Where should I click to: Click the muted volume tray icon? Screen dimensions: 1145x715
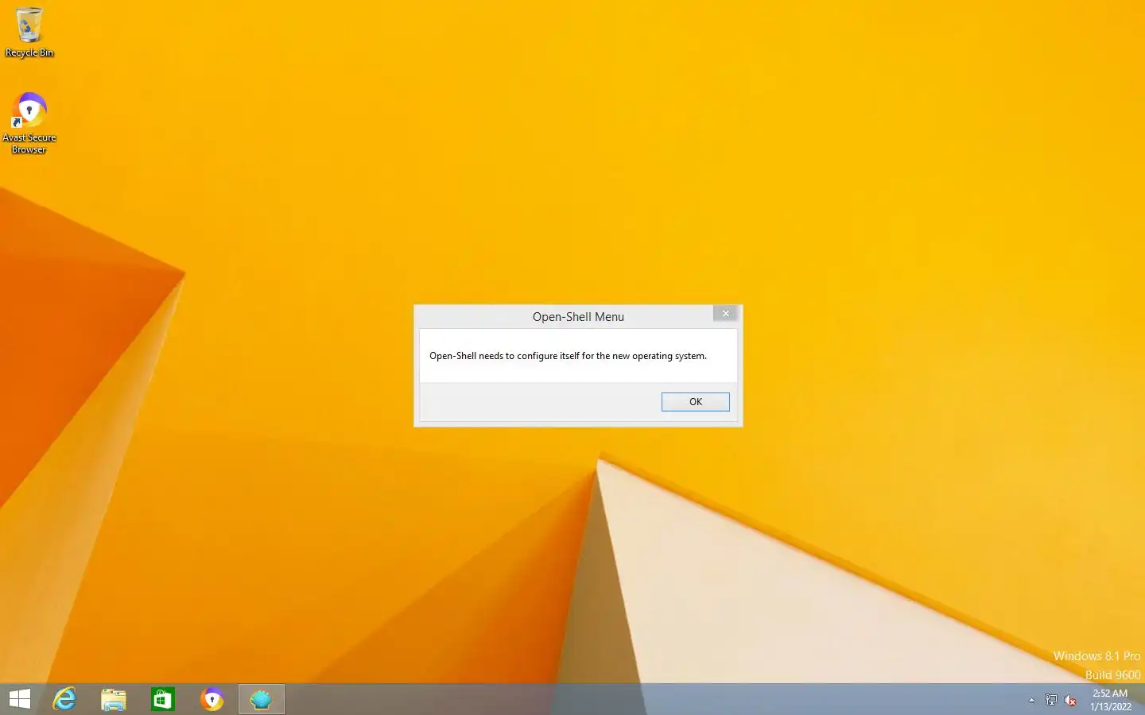click(x=1070, y=700)
